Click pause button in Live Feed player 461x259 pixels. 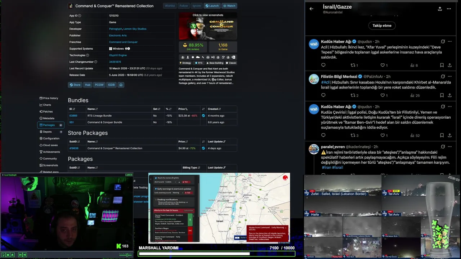pos(8,255)
